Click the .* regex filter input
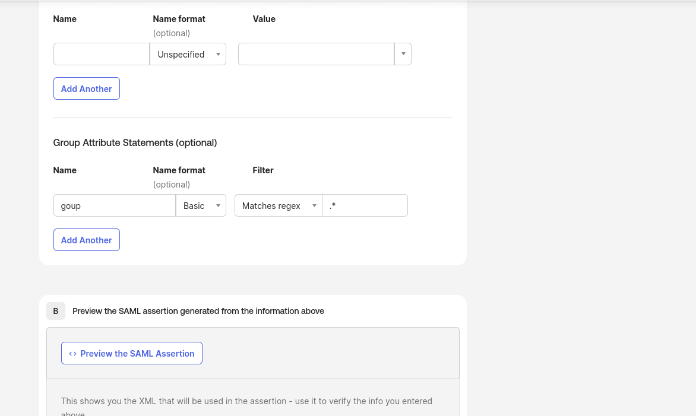 (x=365, y=205)
